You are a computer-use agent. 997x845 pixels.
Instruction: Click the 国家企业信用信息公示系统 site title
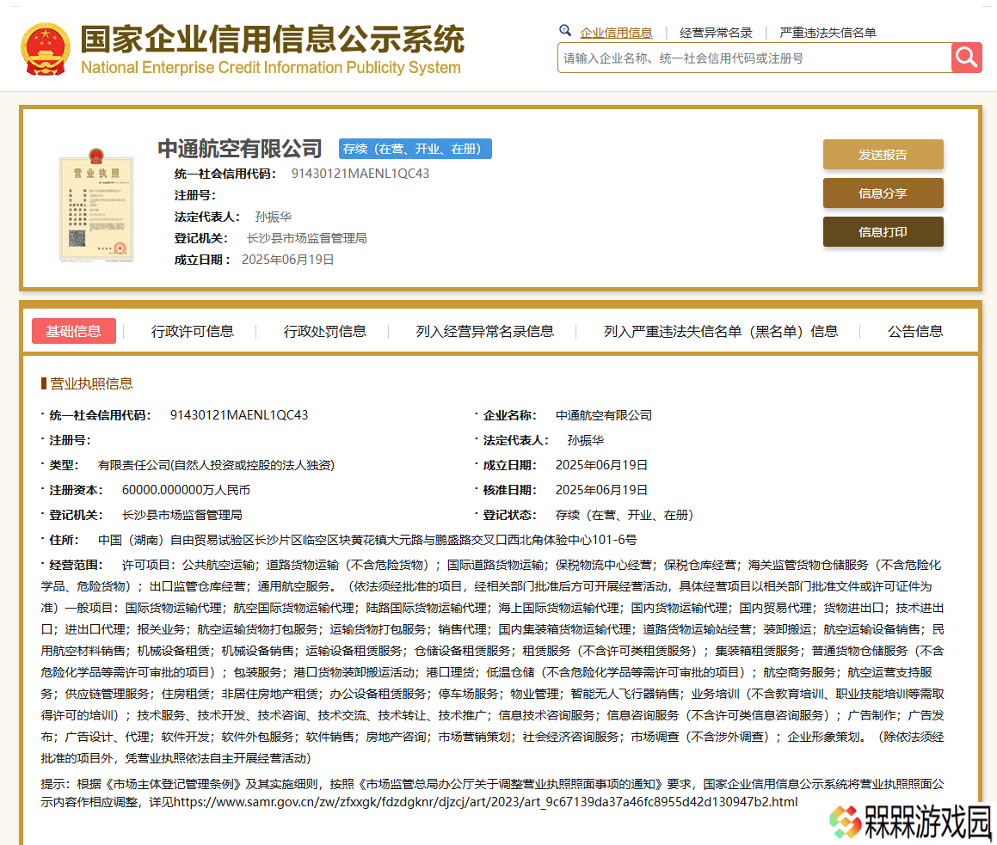click(272, 40)
